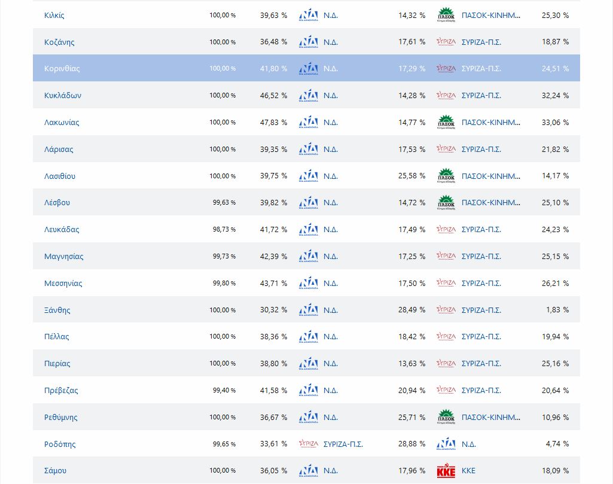Click the ΠΑΣΟΚ logo in Λακωνίας row
613x484 pixels.
(x=446, y=122)
